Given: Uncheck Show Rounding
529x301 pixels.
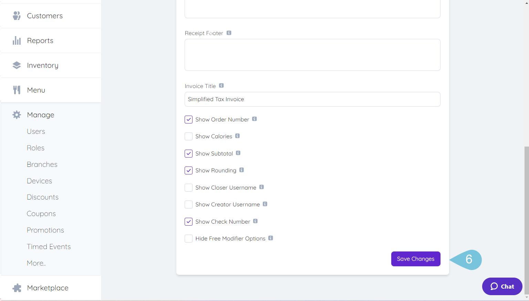Looking at the screenshot, I should pyautogui.click(x=188, y=170).
